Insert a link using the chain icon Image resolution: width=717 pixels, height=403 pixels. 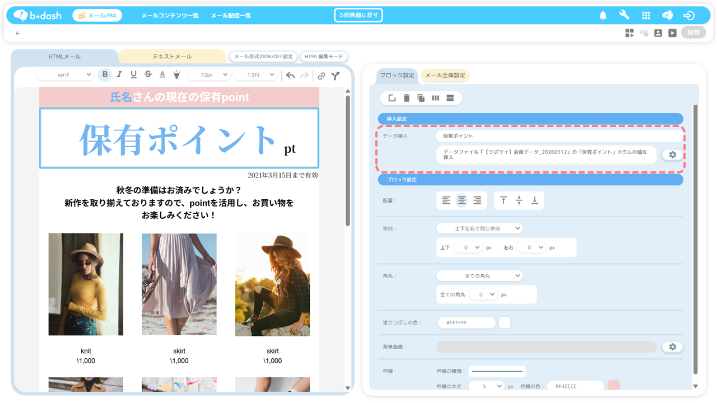[321, 76]
